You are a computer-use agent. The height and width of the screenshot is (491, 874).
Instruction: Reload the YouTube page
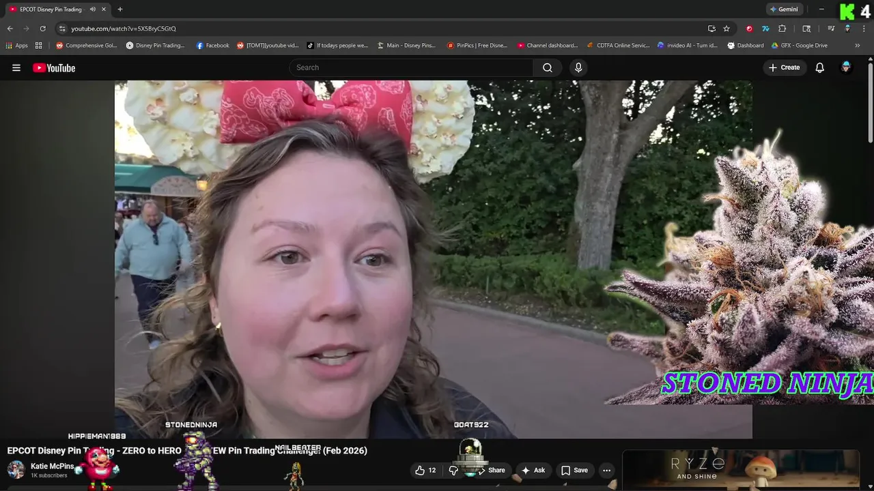[42, 29]
